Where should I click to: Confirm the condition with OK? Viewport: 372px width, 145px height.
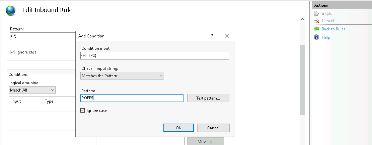pyautogui.click(x=178, y=128)
